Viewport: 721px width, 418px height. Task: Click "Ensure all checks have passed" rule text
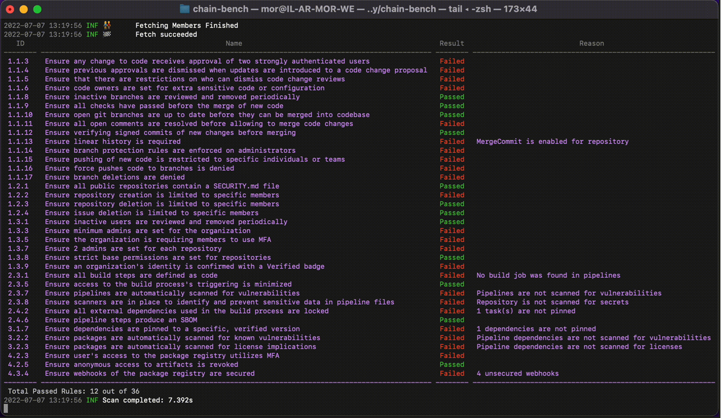(164, 106)
